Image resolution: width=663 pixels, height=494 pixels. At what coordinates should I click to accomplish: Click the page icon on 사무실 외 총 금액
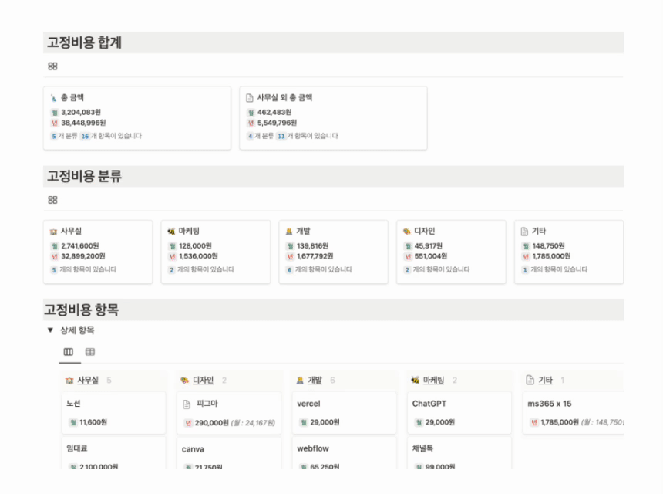coord(249,98)
